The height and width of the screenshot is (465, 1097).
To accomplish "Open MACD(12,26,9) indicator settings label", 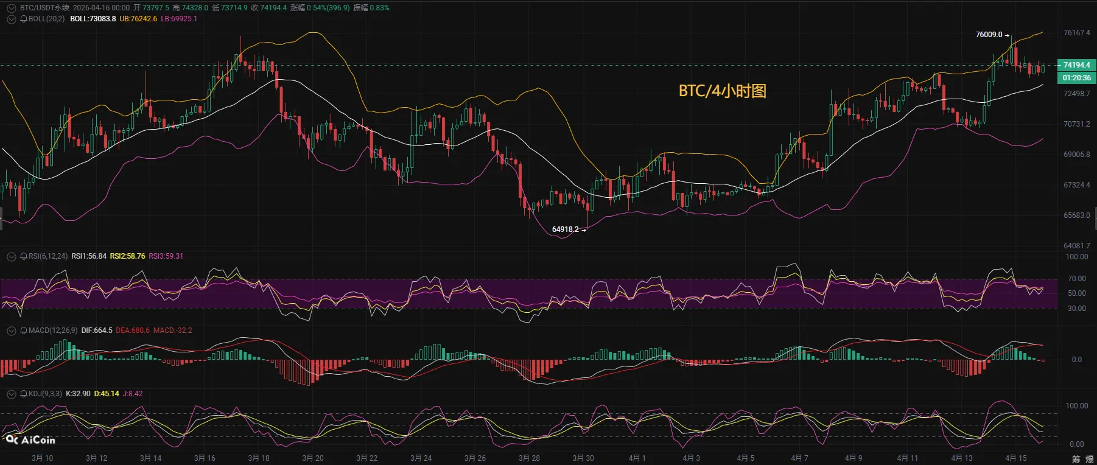I will pos(53,330).
